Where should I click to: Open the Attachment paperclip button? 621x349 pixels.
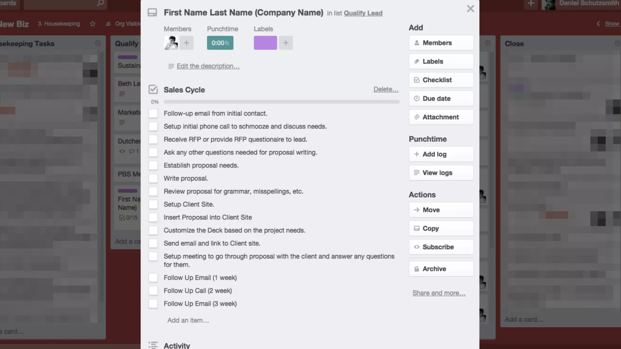point(441,117)
